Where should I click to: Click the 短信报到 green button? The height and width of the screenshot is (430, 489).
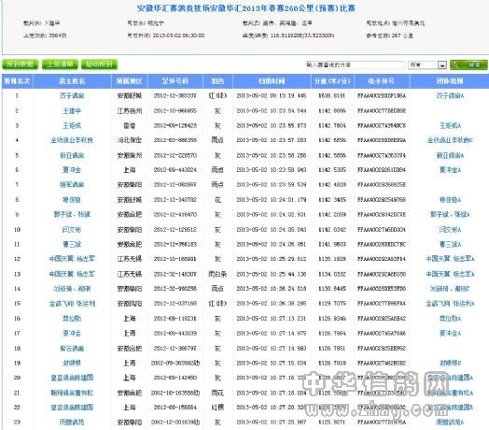(x=99, y=64)
